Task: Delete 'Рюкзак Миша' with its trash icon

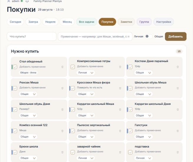Action: coord(62,88)
